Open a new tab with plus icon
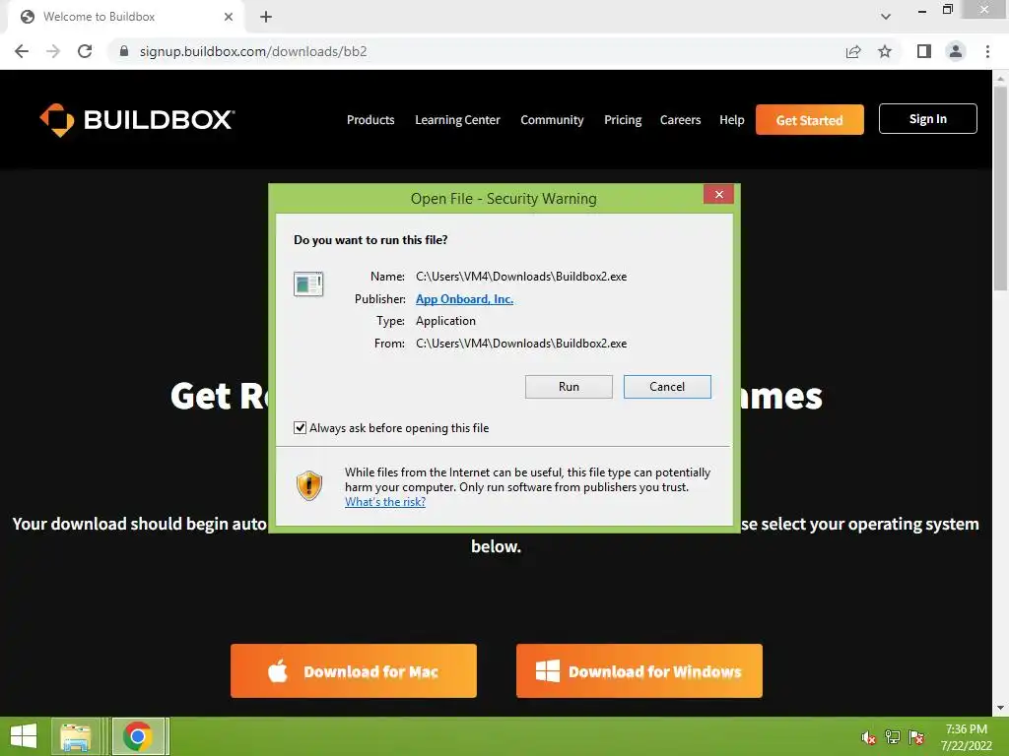The image size is (1009, 756). [x=266, y=17]
